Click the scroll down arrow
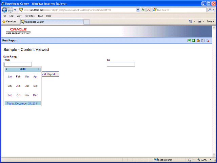The image size is (217, 163). point(214,155)
